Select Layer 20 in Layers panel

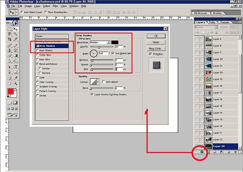point(218,72)
